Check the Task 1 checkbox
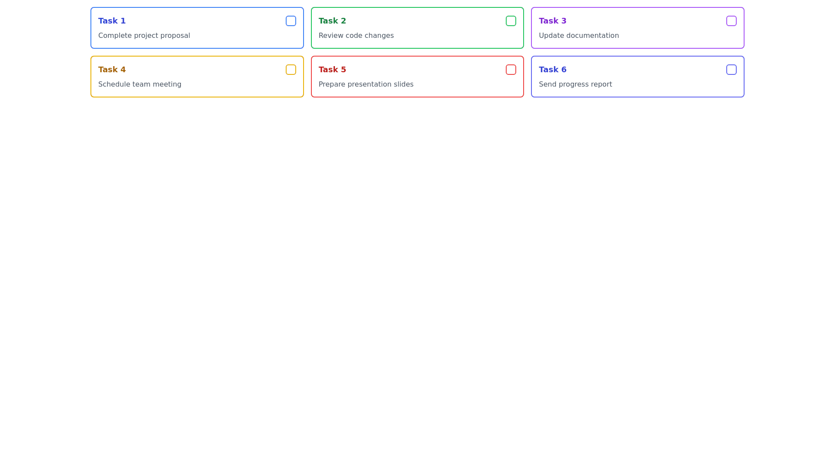The image size is (835, 470). [x=291, y=21]
